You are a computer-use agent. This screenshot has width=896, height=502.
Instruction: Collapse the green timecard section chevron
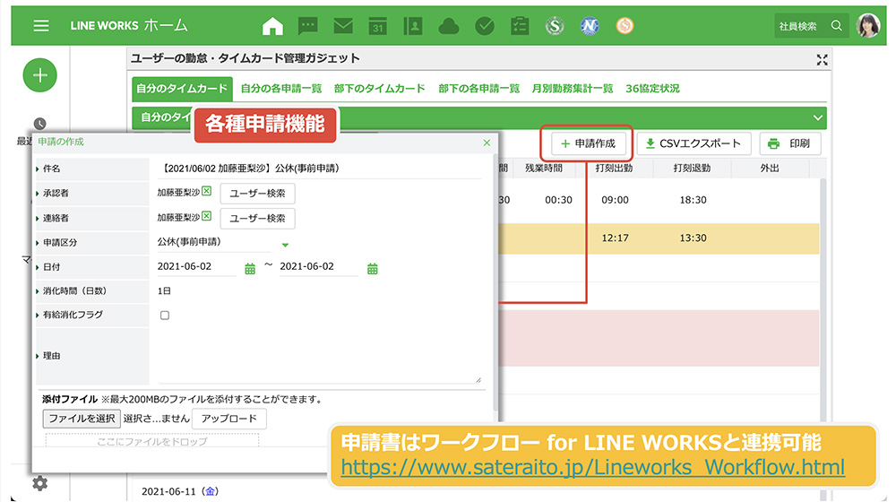coord(818,117)
